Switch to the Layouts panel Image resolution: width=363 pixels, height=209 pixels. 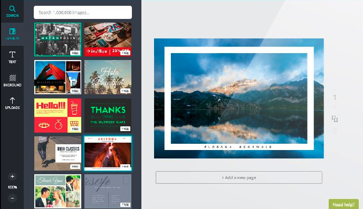(12, 34)
